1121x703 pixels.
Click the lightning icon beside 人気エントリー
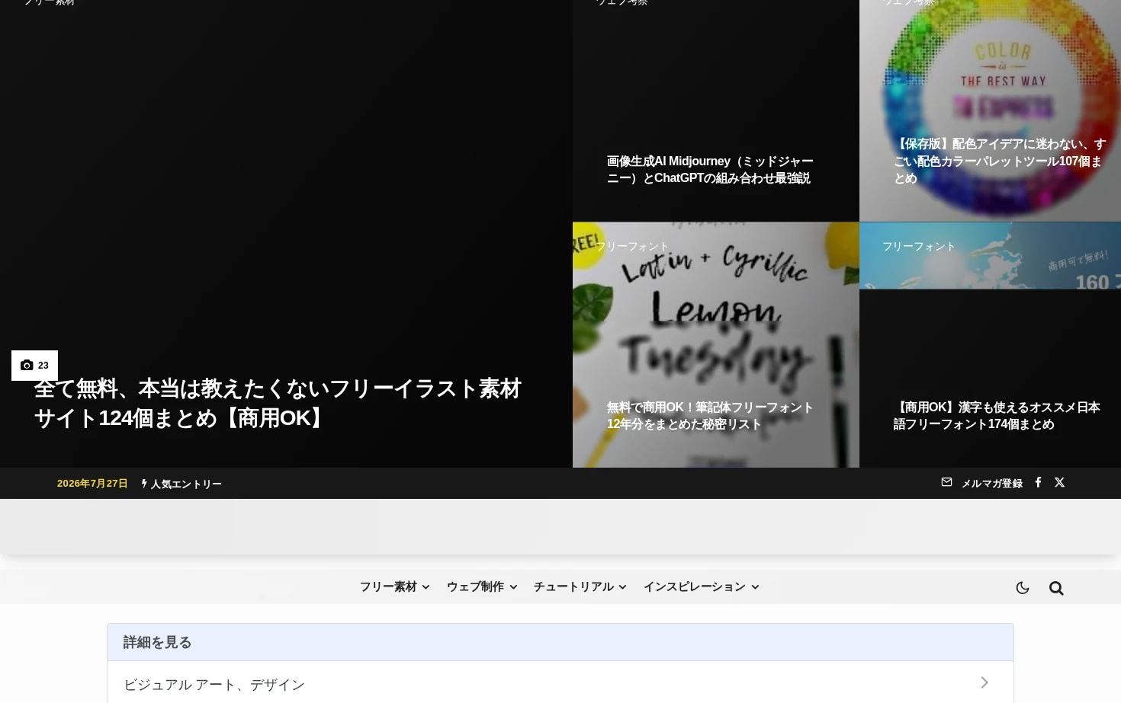coord(144,484)
